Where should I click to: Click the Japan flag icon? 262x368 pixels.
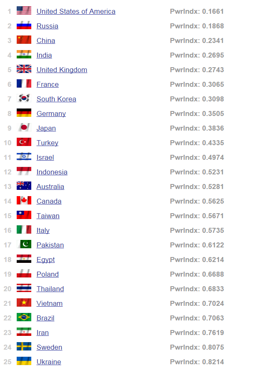(x=24, y=128)
